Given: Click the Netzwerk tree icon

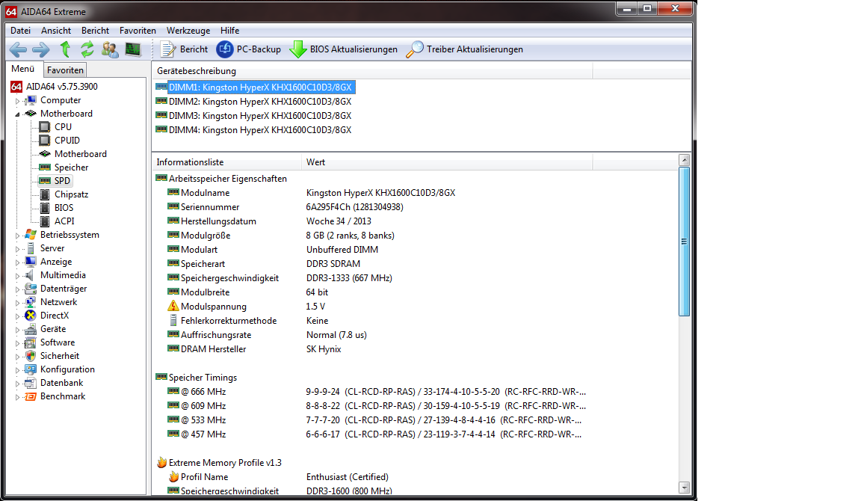Looking at the screenshot, I should [x=31, y=302].
